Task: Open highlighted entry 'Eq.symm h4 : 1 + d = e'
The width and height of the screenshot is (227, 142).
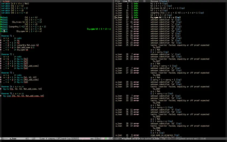Action: pos(165,17)
